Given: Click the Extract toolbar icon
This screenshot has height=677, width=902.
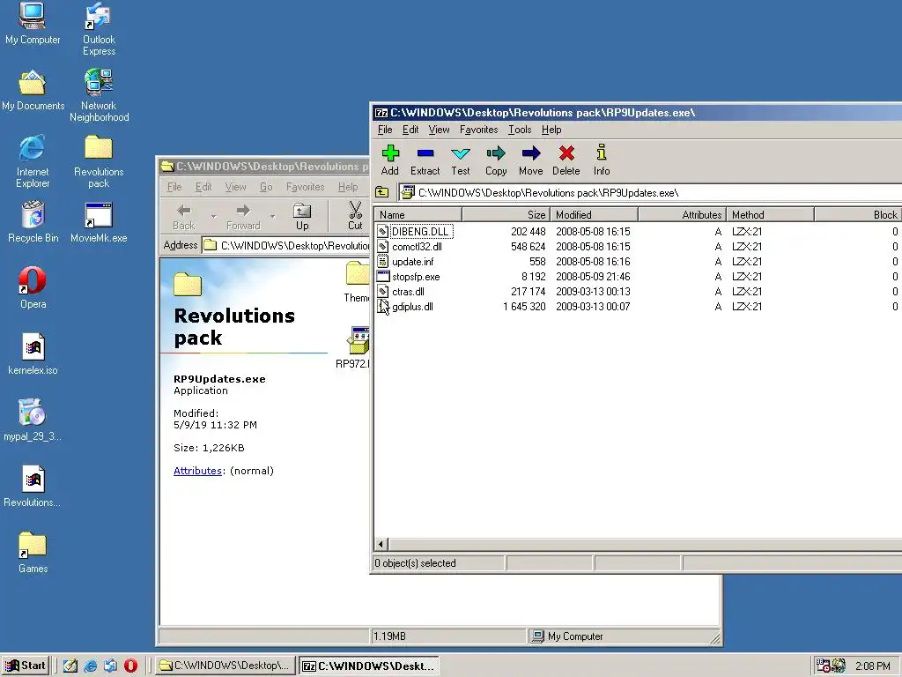Looking at the screenshot, I should [425, 160].
